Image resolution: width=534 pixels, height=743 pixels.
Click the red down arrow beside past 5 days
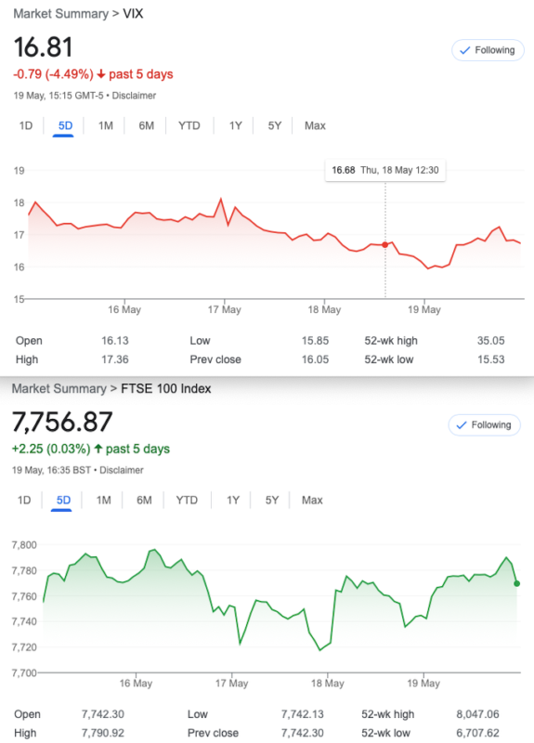tap(101, 74)
